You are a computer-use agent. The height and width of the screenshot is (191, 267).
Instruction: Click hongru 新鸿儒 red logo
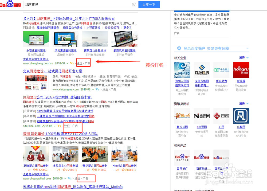pos(241,70)
